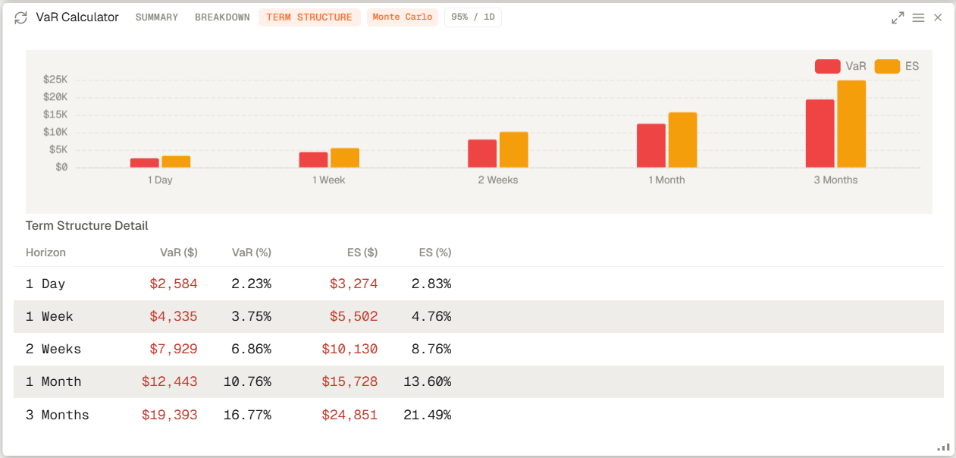Click the VaR legend label
The height and width of the screenshot is (458, 956).
coord(856,66)
